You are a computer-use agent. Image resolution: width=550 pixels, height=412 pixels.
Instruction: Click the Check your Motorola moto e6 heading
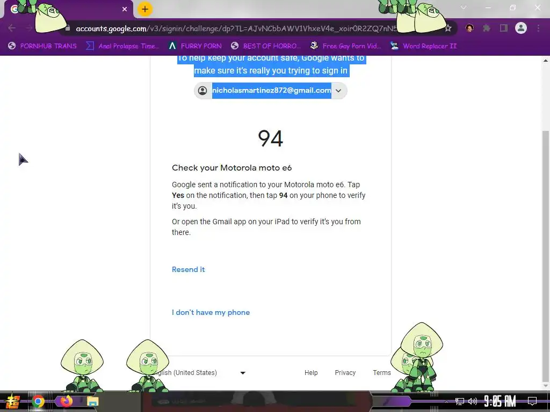(232, 168)
